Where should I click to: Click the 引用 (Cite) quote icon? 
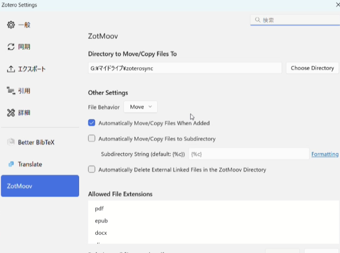[11, 91]
